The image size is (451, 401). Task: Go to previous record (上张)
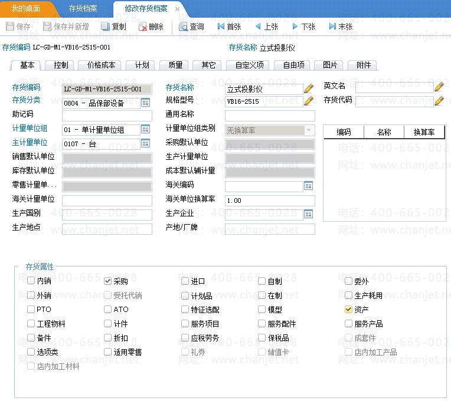pyautogui.click(x=258, y=27)
